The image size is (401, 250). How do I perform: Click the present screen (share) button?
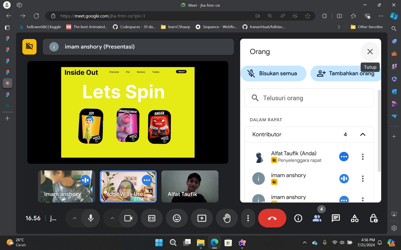point(202,218)
